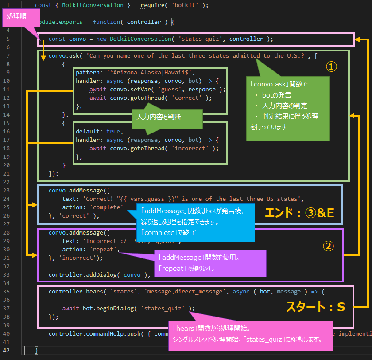Click the circled number 1 annotation
Screen dimensions: 372x360
point(332,67)
